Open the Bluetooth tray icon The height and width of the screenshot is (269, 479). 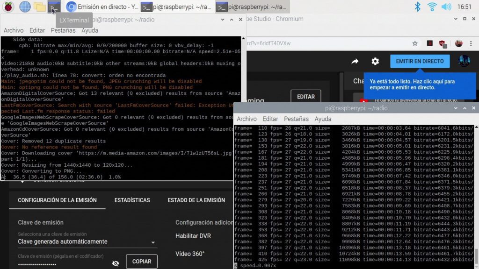click(x=417, y=7)
